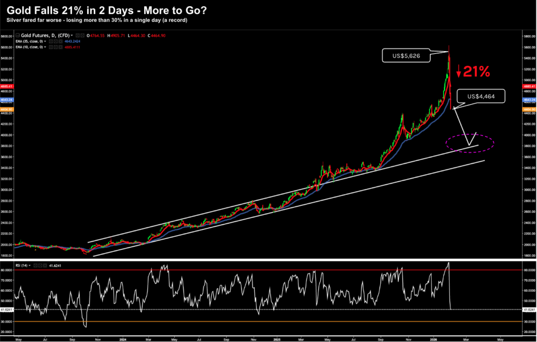This screenshot has width=537, height=342.
Task: Delete the RSI (14) indicator with its X icon
Action: click(x=45, y=266)
